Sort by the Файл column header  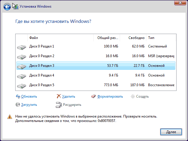point(60,38)
